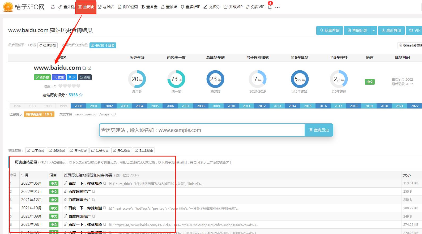
Task: Select year 2019 in the timeline
Action: [369, 106]
